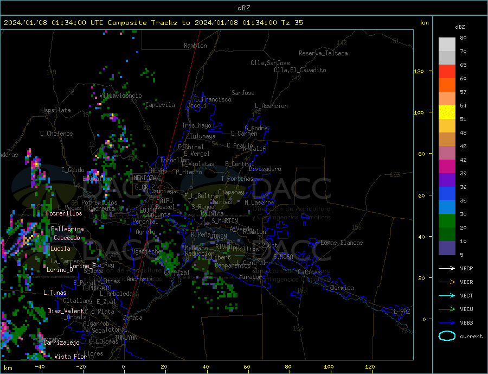The image size is (488, 374).
Task: Click the '-20' tick on horizontal axis
Action: point(81,367)
